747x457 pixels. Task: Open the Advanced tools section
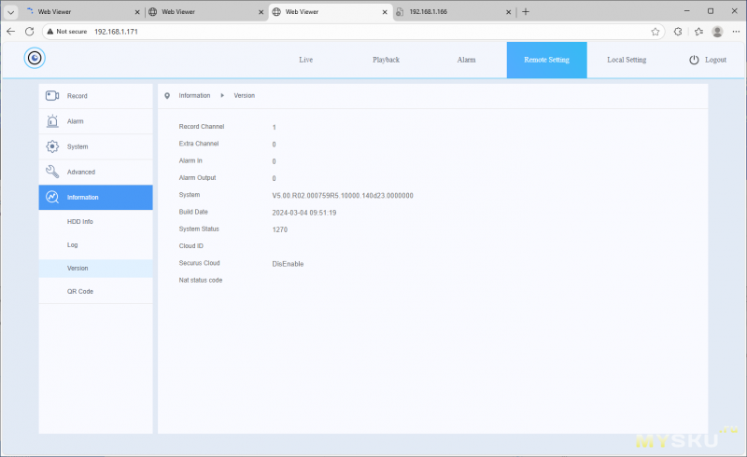coord(95,172)
